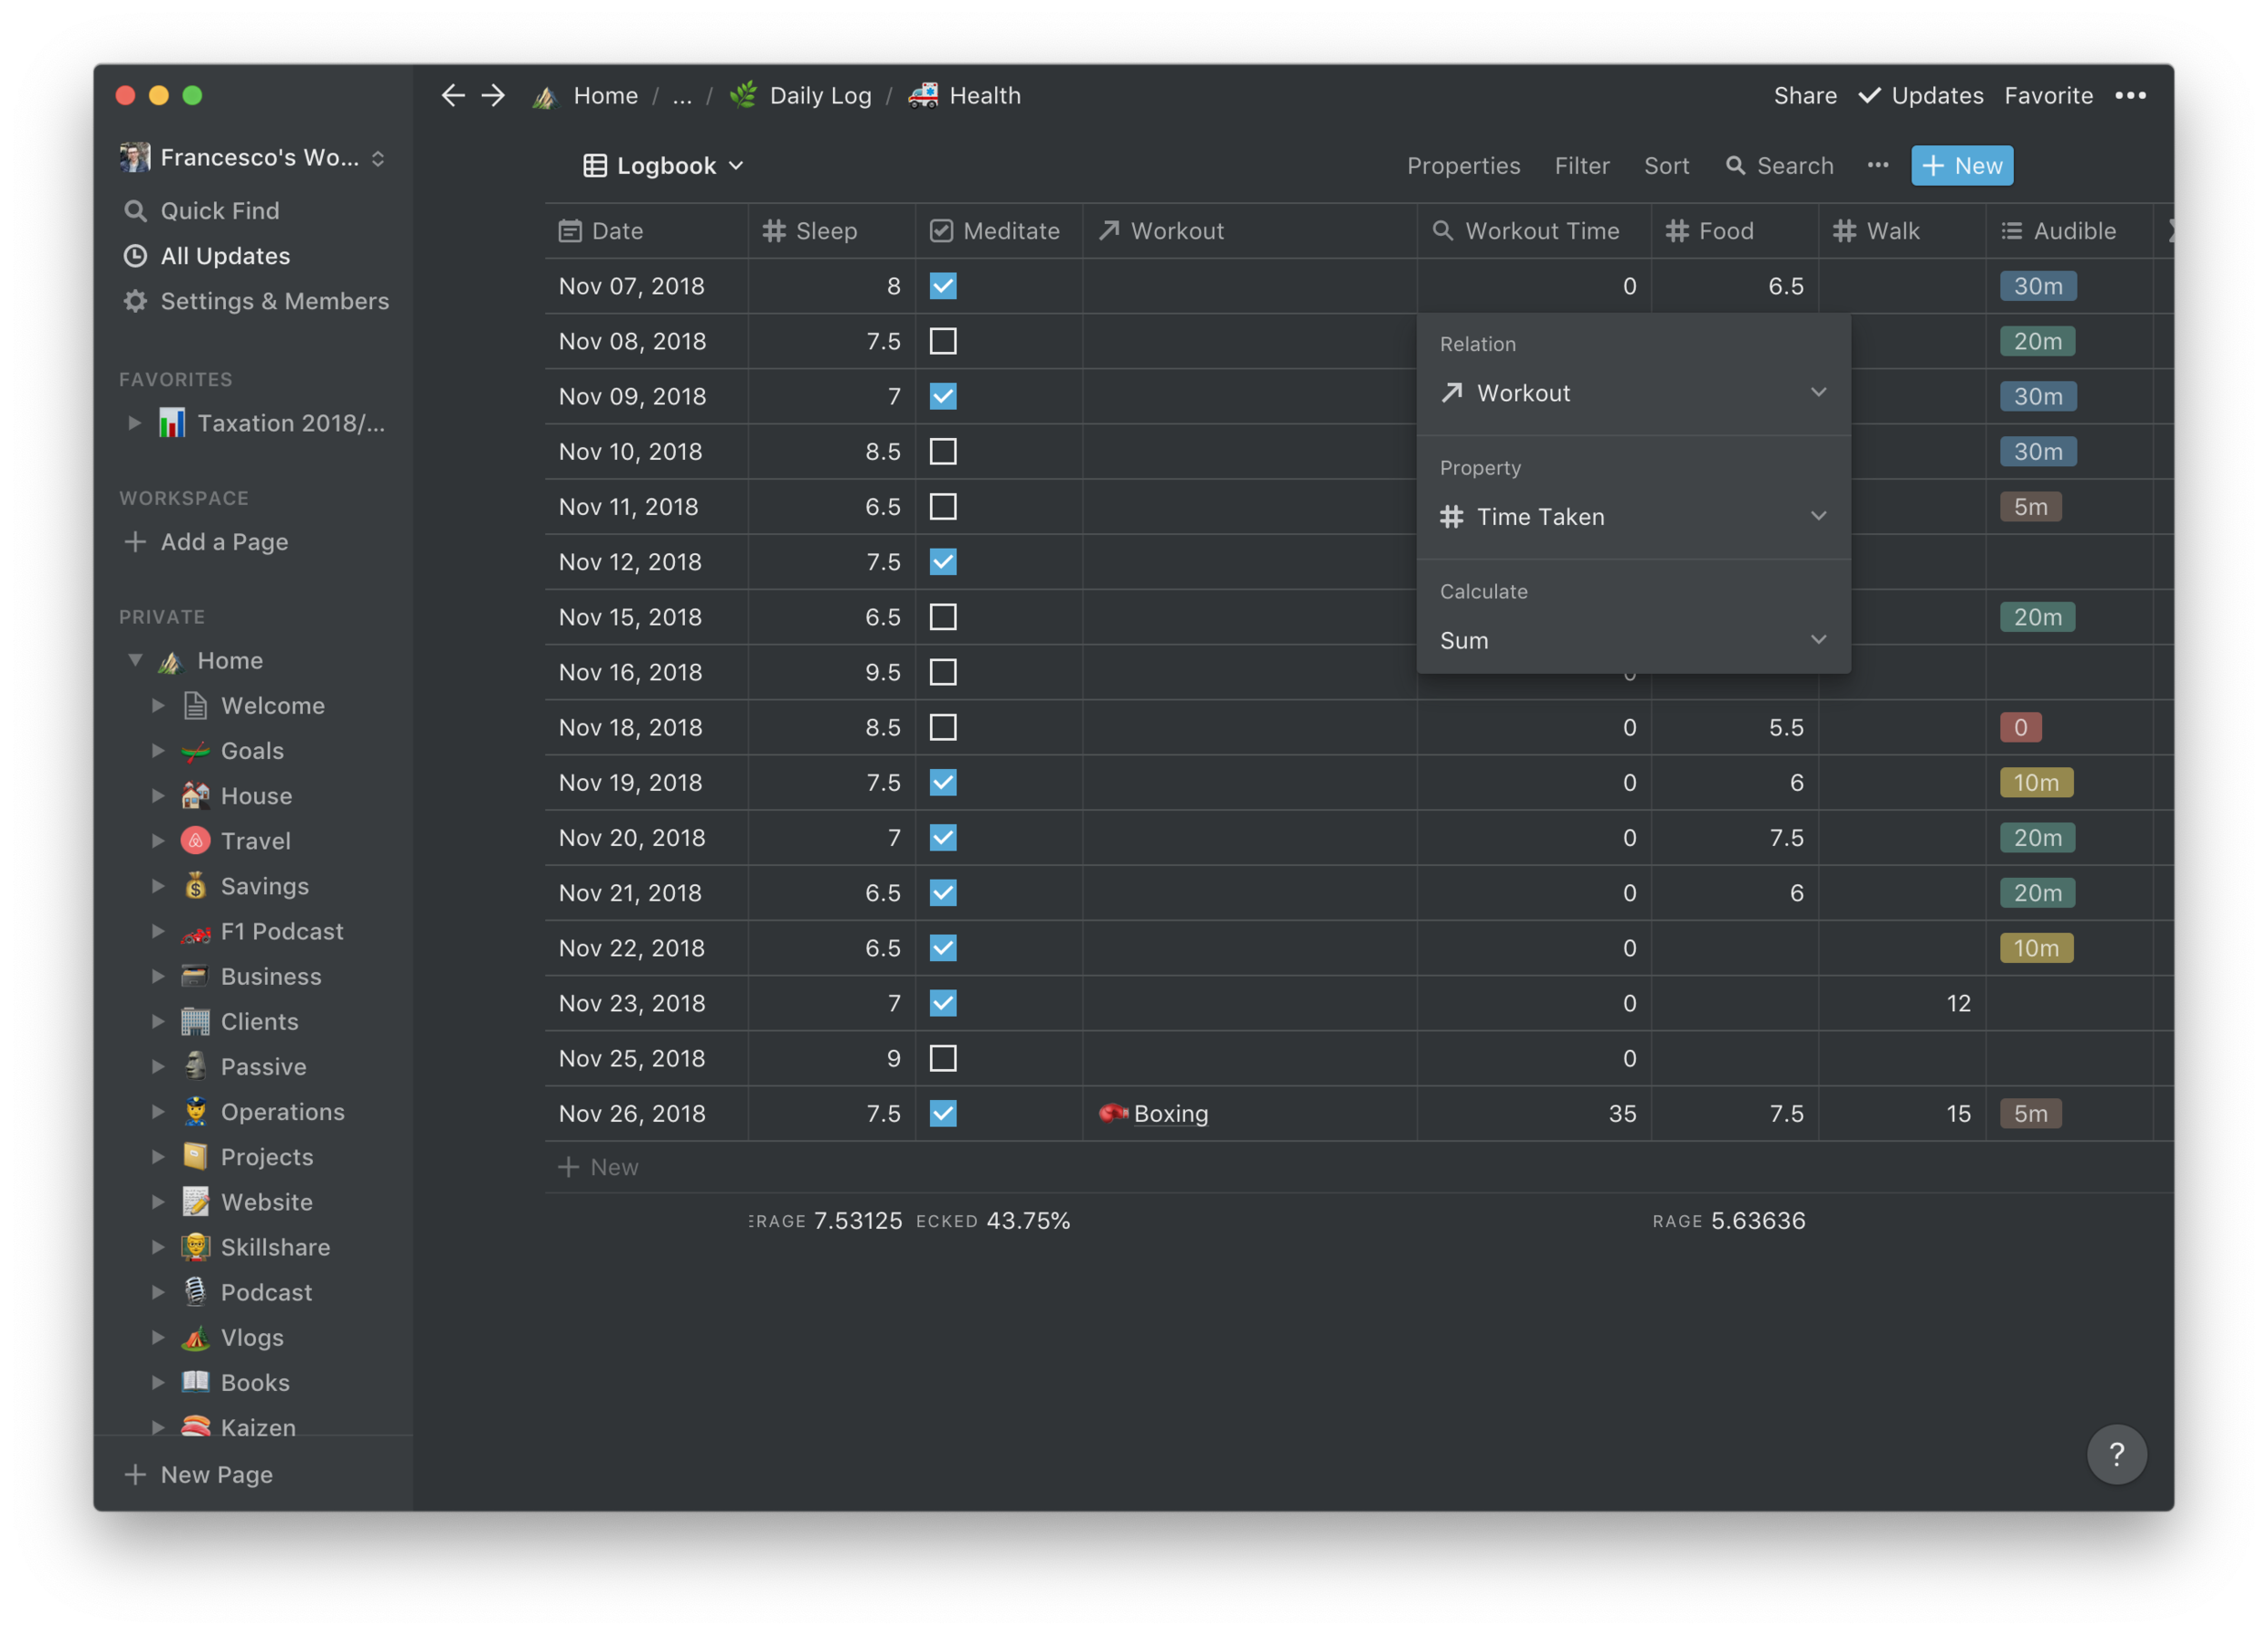The height and width of the screenshot is (1635, 2268).
Task: Add a new row with + New
Action: click(598, 1166)
